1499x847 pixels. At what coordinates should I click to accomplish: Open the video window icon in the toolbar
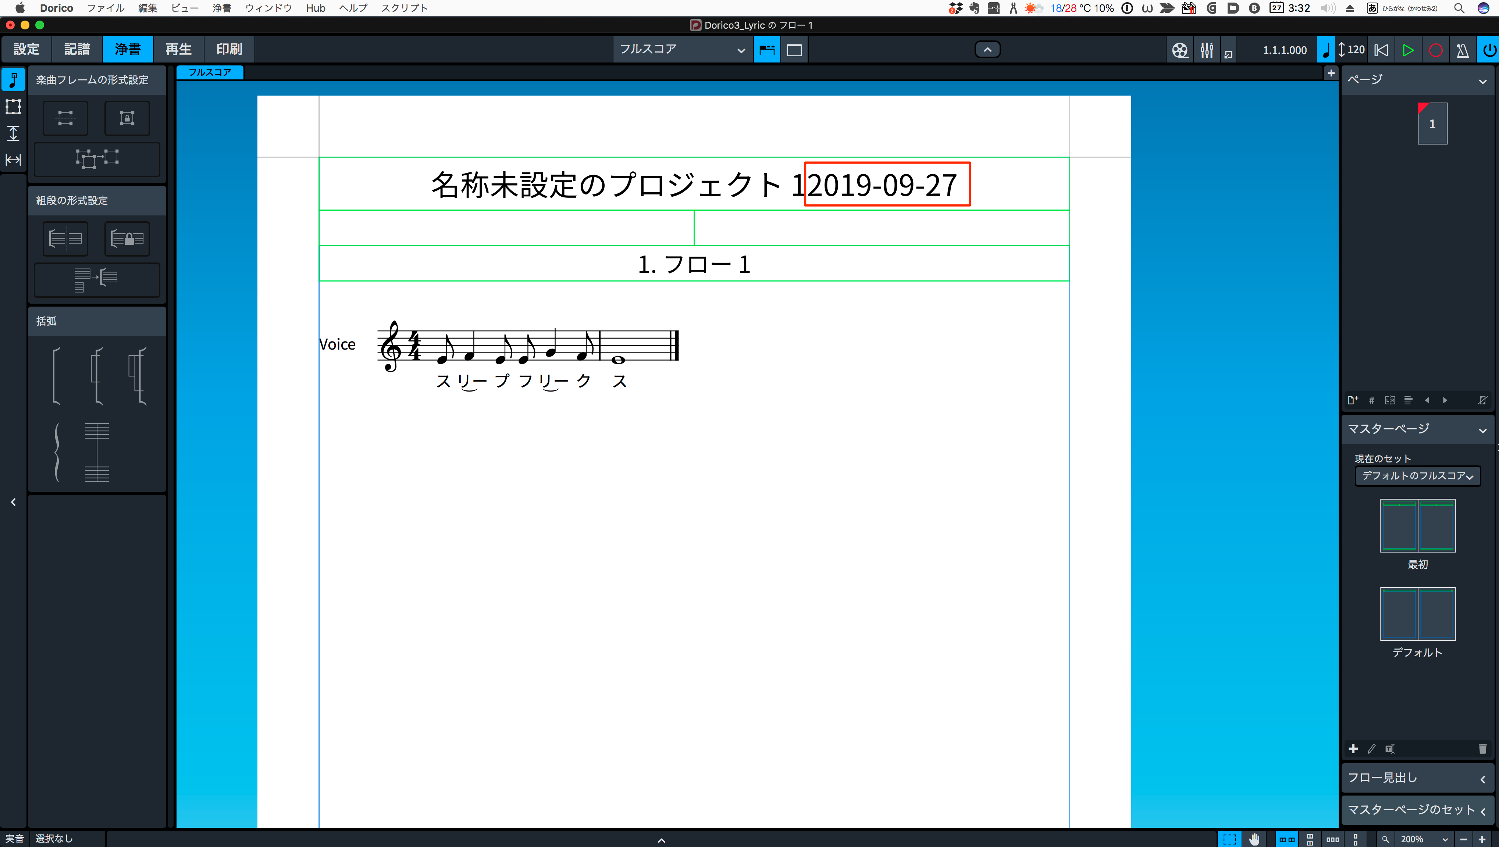click(1179, 50)
